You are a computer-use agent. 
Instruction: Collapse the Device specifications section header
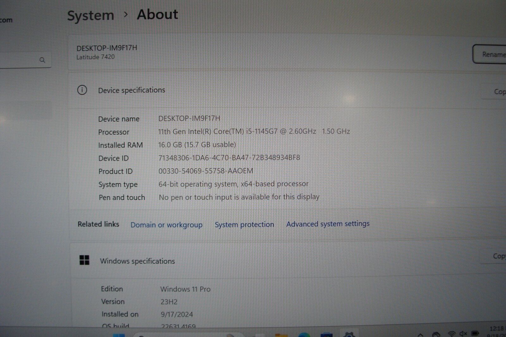point(287,91)
